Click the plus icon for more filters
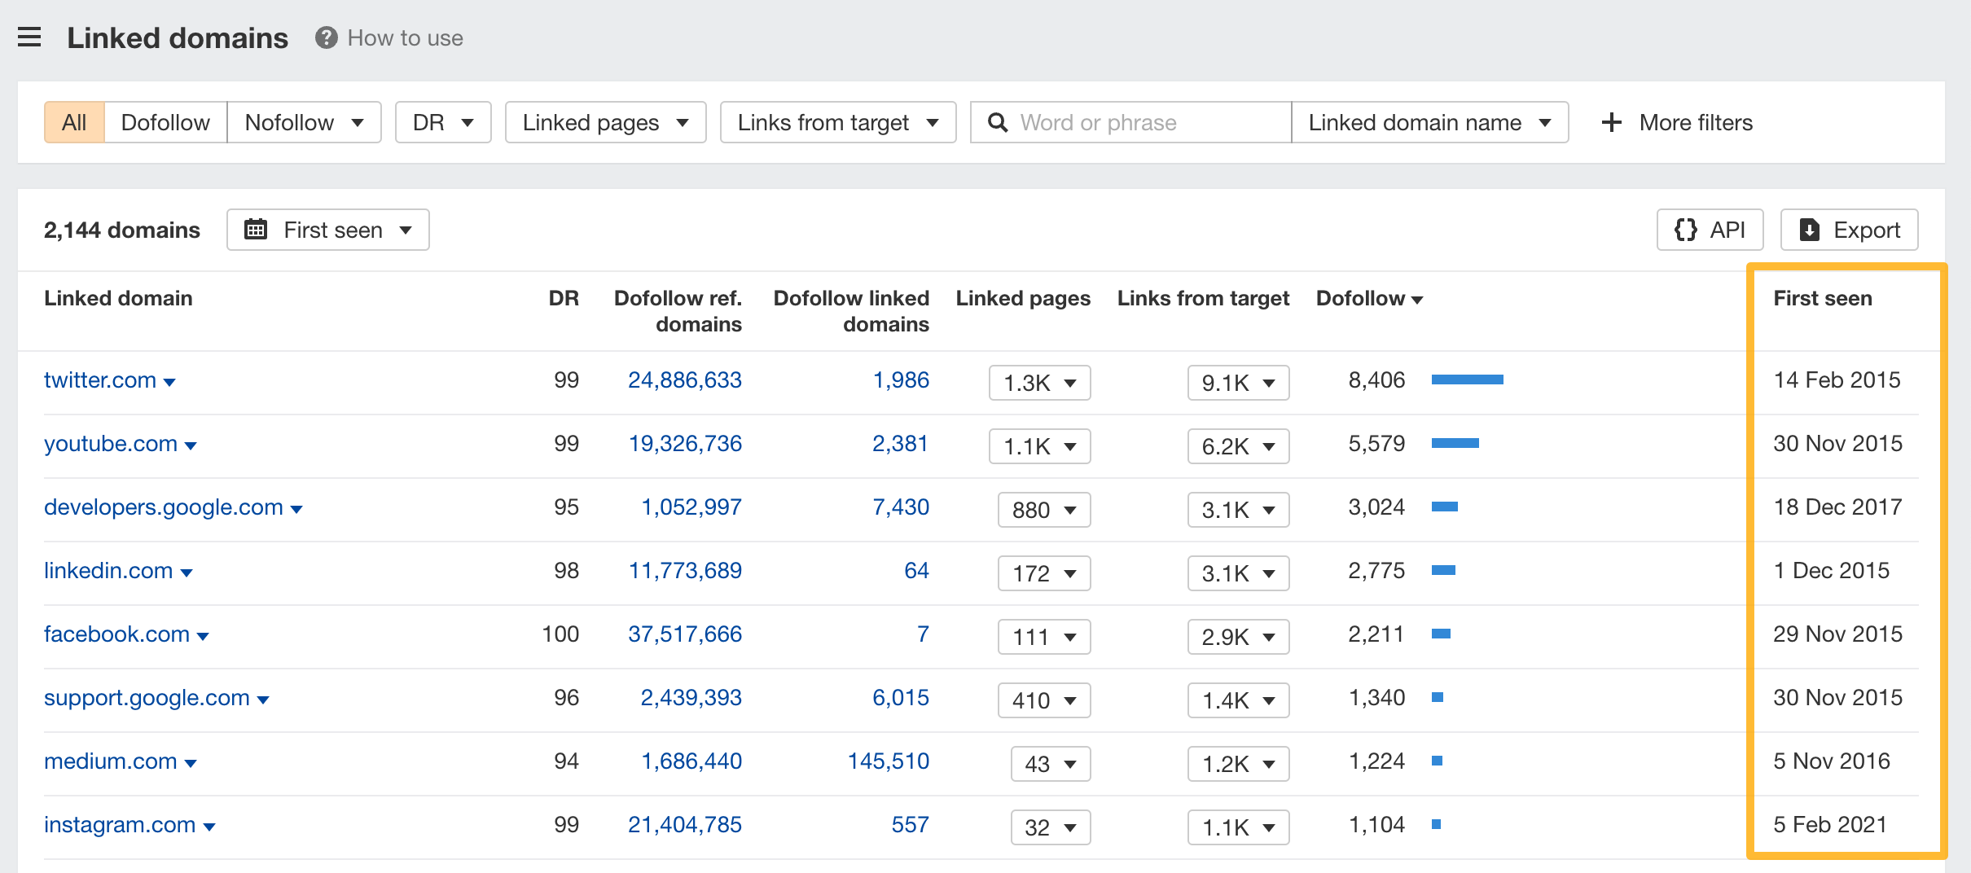This screenshot has height=873, width=1971. (x=1611, y=122)
